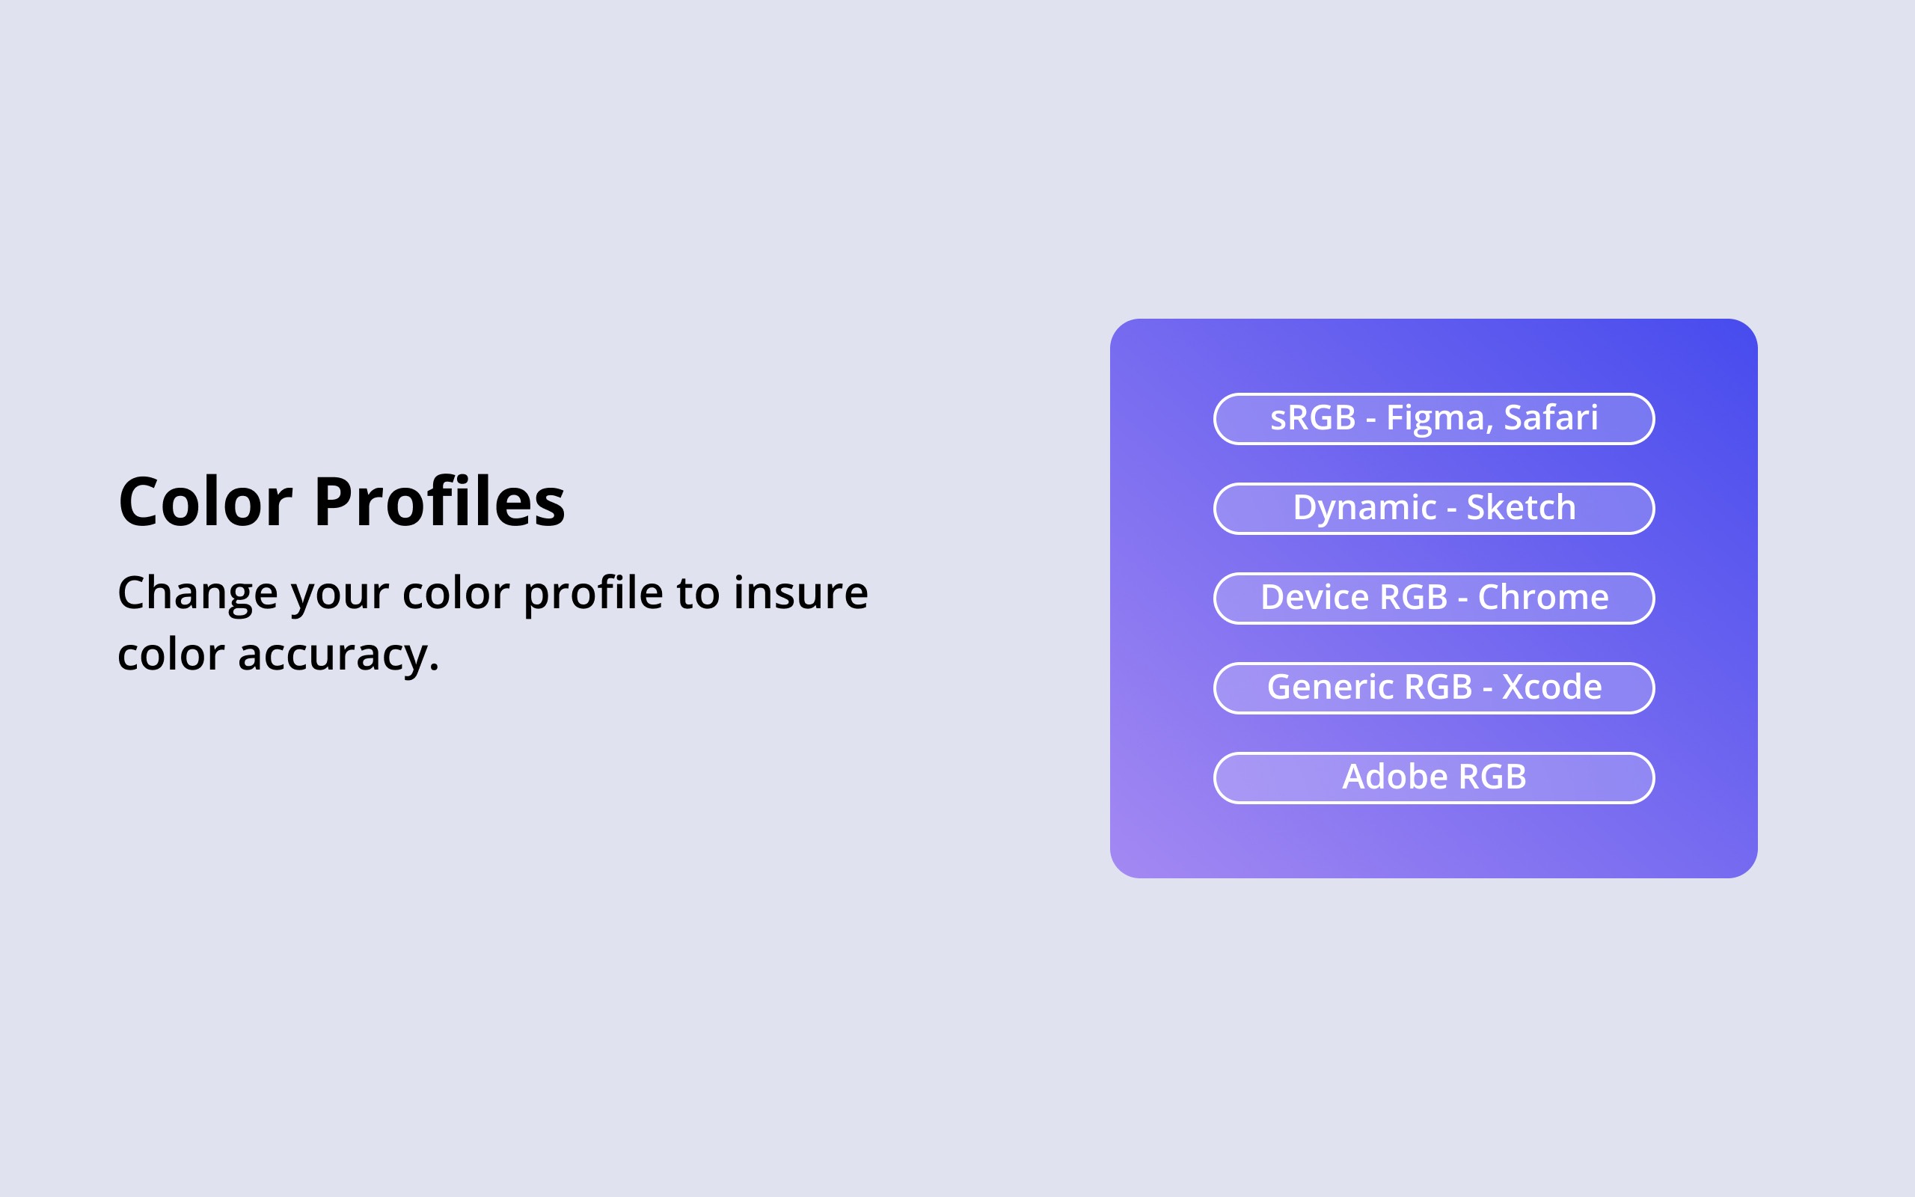Click the Color Profiles heading

coord(342,502)
